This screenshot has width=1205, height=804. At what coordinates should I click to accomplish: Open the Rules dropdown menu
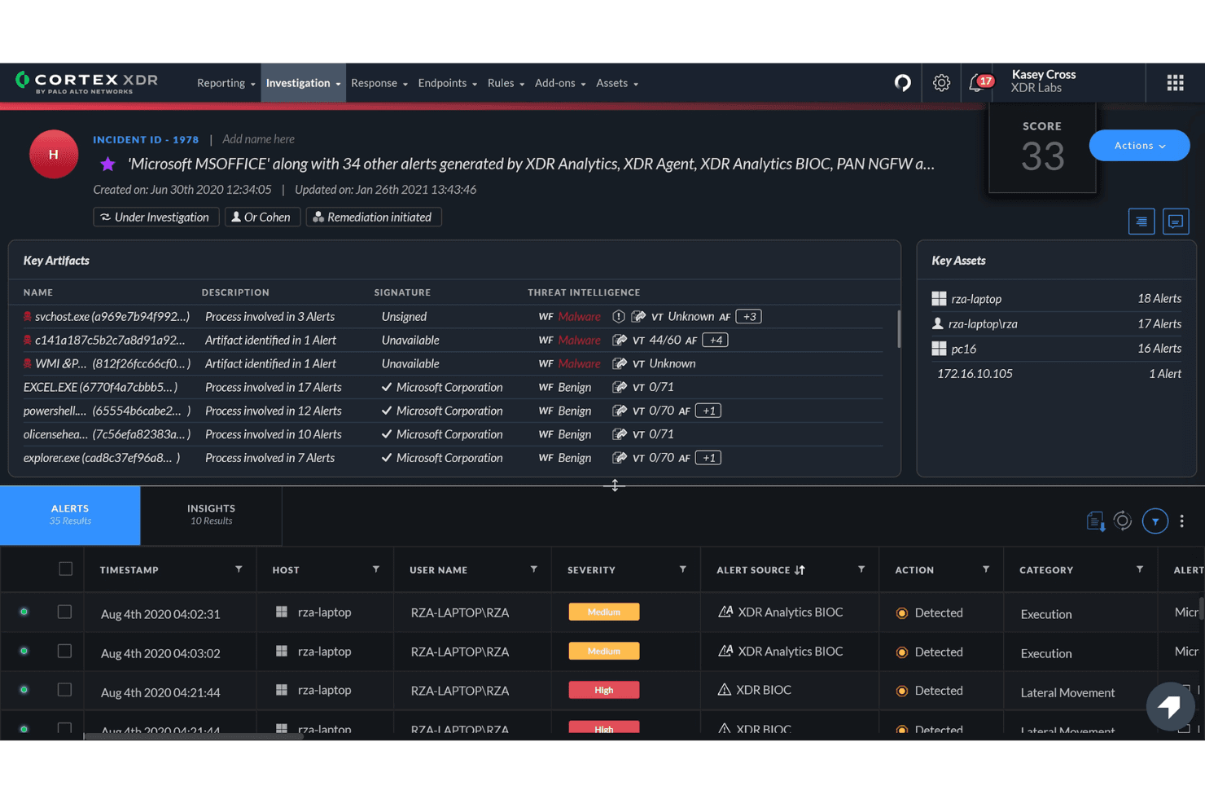click(506, 83)
